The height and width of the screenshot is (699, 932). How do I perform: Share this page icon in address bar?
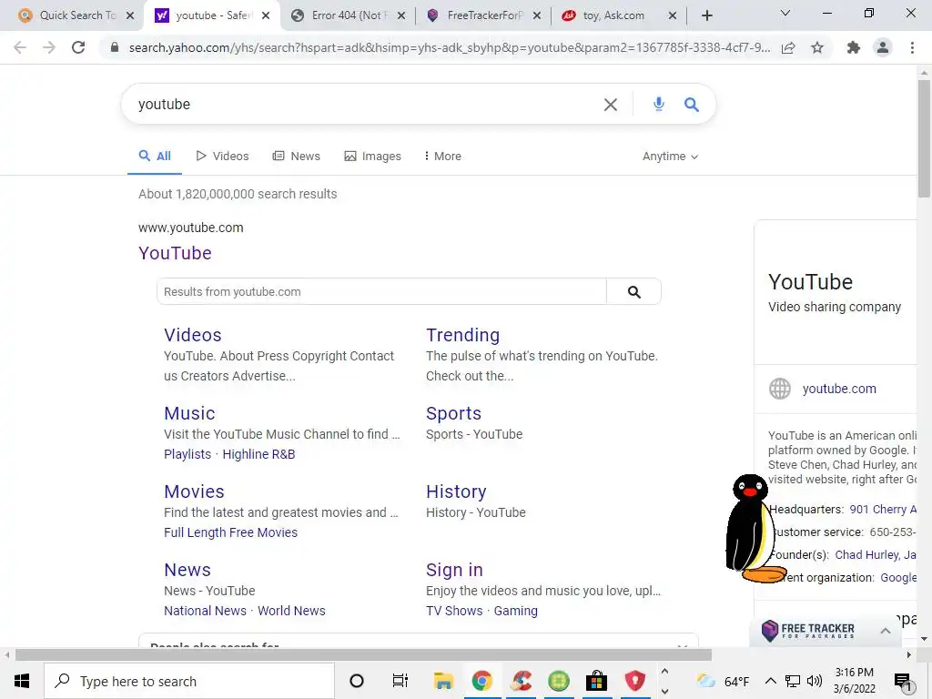pyautogui.click(x=788, y=47)
